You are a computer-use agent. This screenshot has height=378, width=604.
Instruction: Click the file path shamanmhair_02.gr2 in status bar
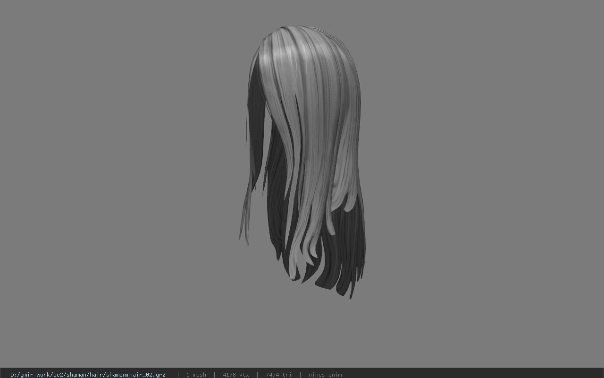click(88, 375)
